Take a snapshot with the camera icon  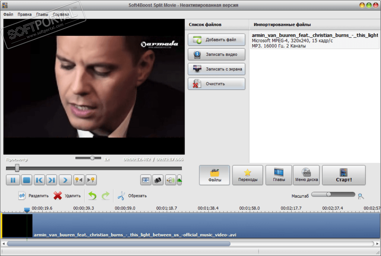[158, 180]
